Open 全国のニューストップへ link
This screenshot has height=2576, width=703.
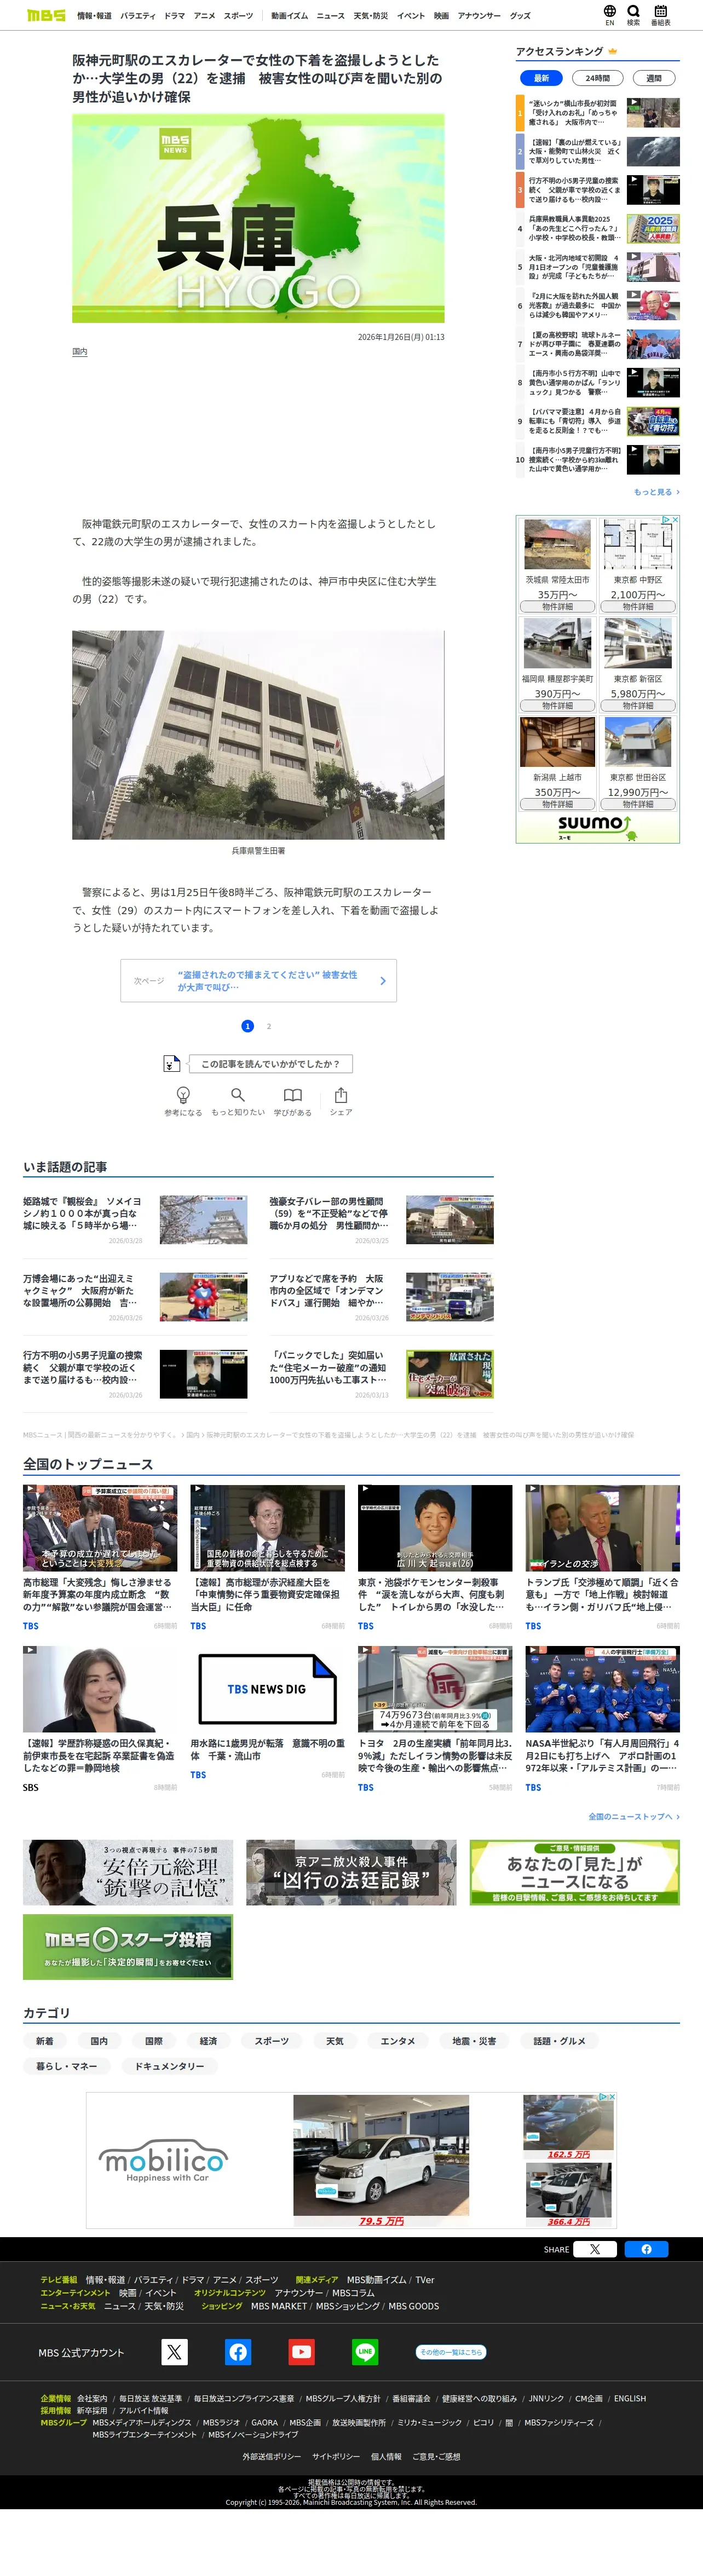(634, 1816)
